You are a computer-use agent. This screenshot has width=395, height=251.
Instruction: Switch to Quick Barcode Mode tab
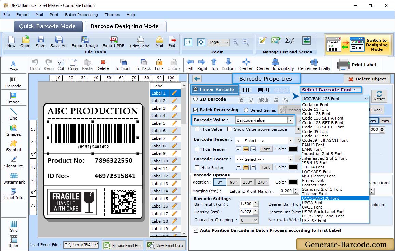click(48, 26)
